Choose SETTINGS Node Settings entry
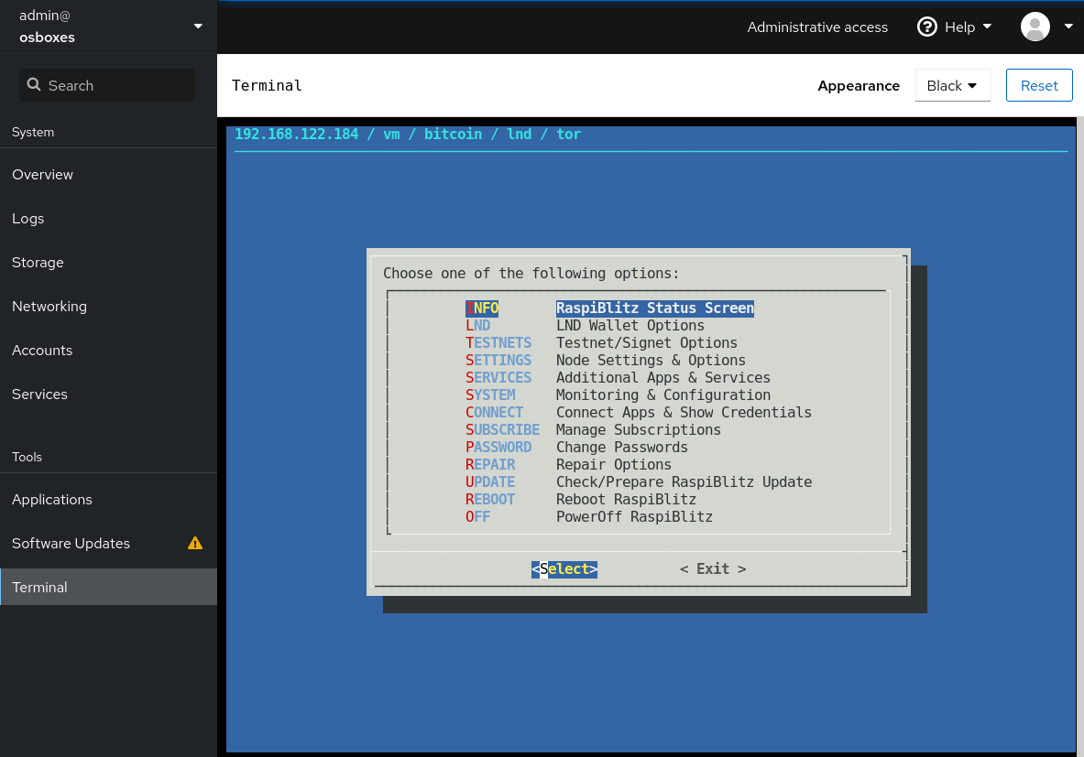Screen dimensions: 1084x757 tap(606, 360)
